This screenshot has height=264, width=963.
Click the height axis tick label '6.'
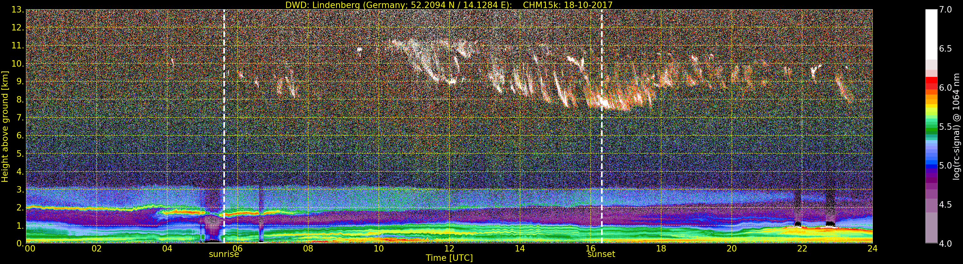pyautogui.click(x=20, y=136)
